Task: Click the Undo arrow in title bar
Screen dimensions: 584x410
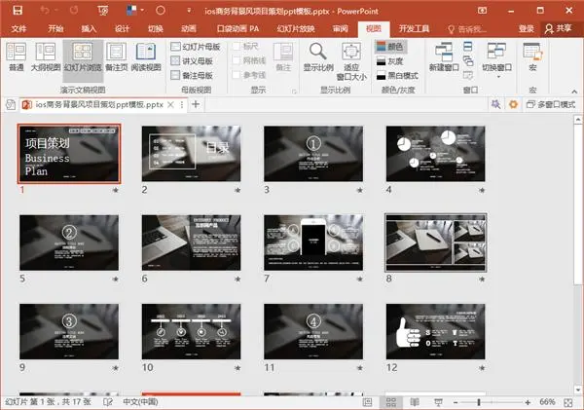Action: coord(45,11)
